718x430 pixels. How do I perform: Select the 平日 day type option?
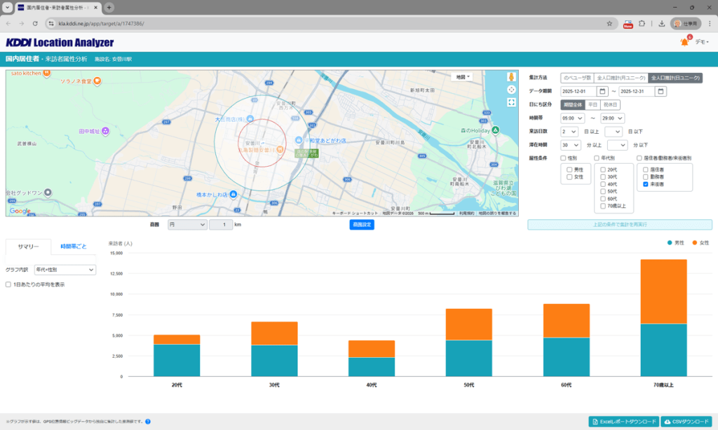tap(593, 104)
